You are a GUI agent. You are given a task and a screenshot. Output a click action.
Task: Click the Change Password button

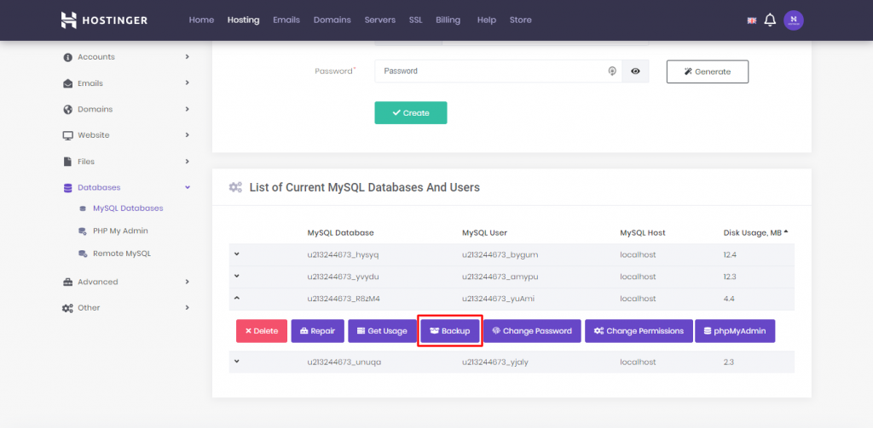click(532, 331)
